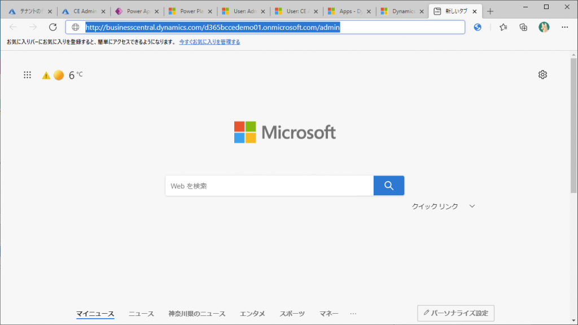
Task: Open the app launcher grid icon
Action: (27, 75)
